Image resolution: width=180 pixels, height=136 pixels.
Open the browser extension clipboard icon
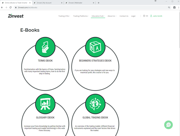point(174,7)
